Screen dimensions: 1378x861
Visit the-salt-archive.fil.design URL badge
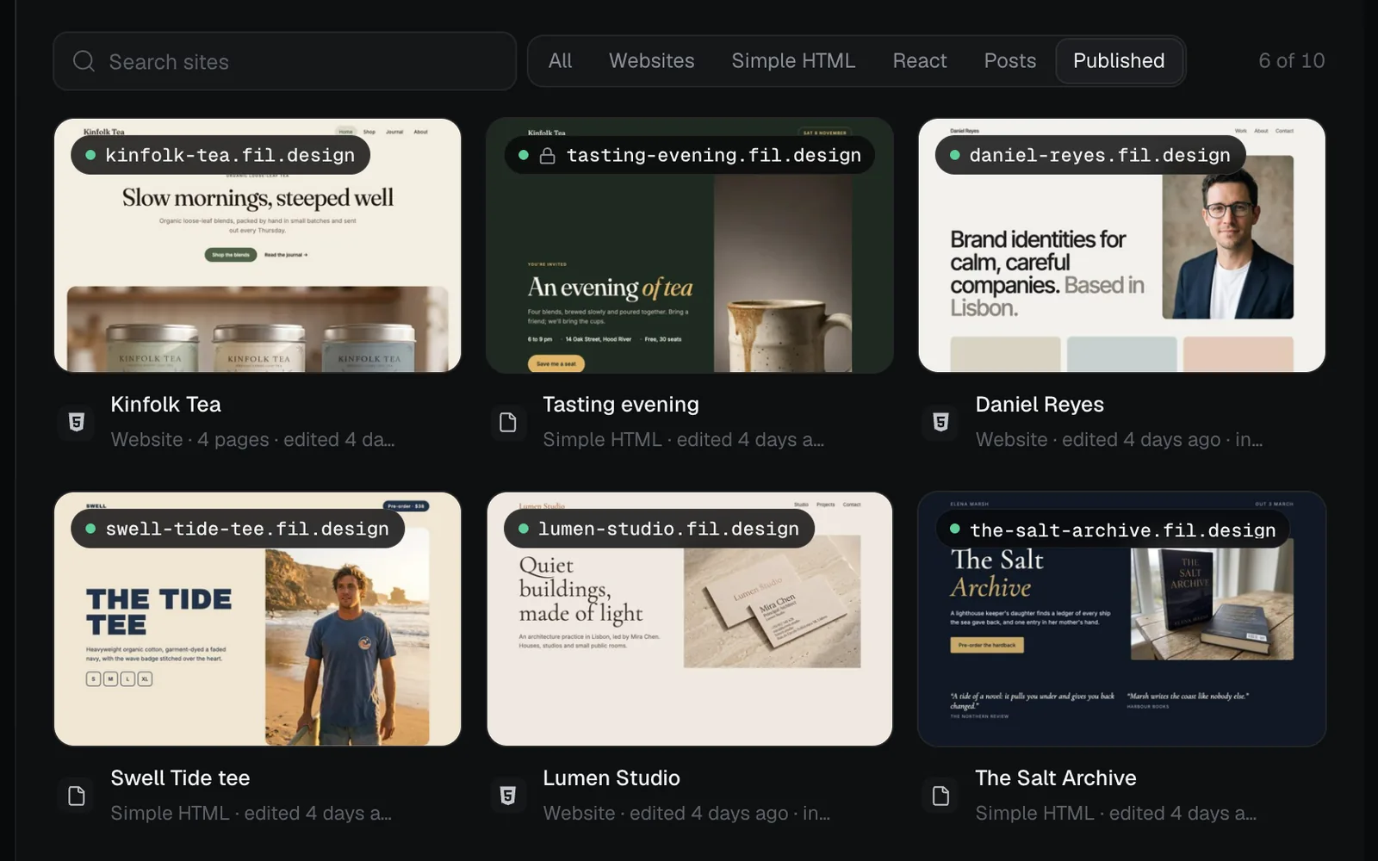point(1113,530)
